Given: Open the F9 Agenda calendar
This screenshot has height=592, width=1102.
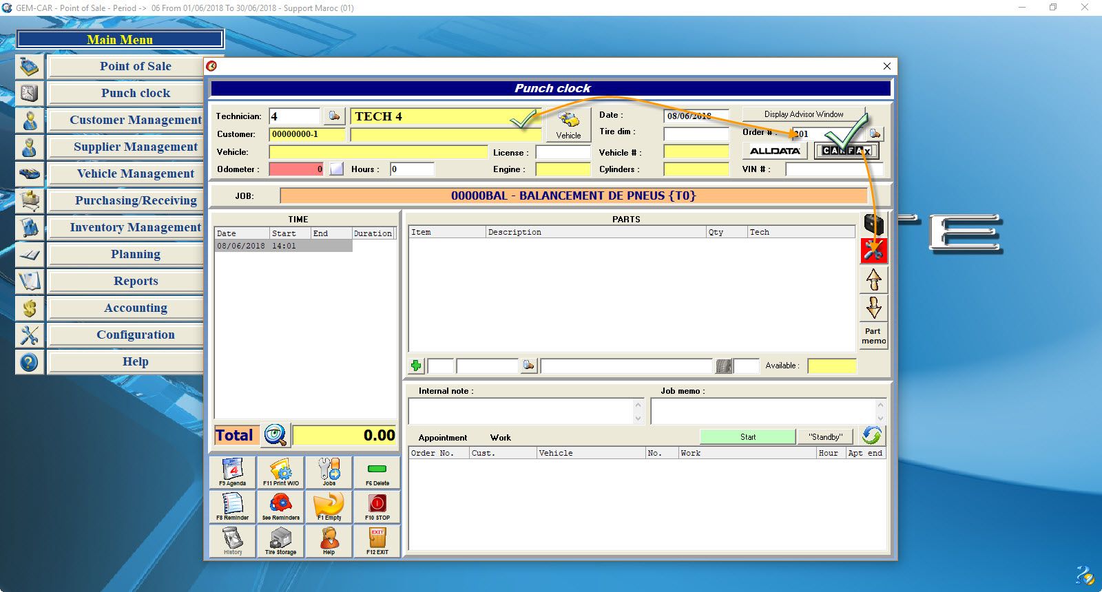Looking at the screenshot, I should pos(233,472).
